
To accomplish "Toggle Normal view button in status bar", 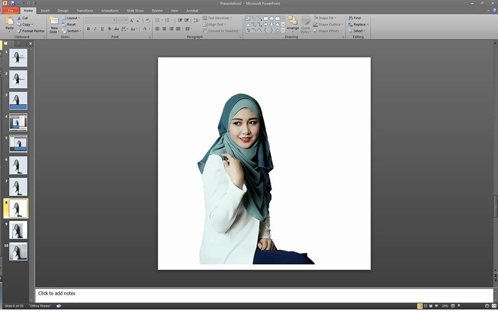I will pyautogui.click(x=420, y=306).
